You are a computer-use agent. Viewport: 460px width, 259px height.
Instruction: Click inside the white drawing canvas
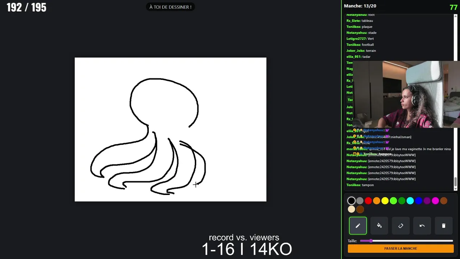[x=170, y=129]
